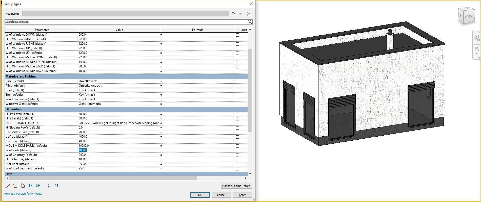Screen dimensions: 481x202
Task: Click the H of Chimney value 1000.0
Action: (x=83, y=159)
